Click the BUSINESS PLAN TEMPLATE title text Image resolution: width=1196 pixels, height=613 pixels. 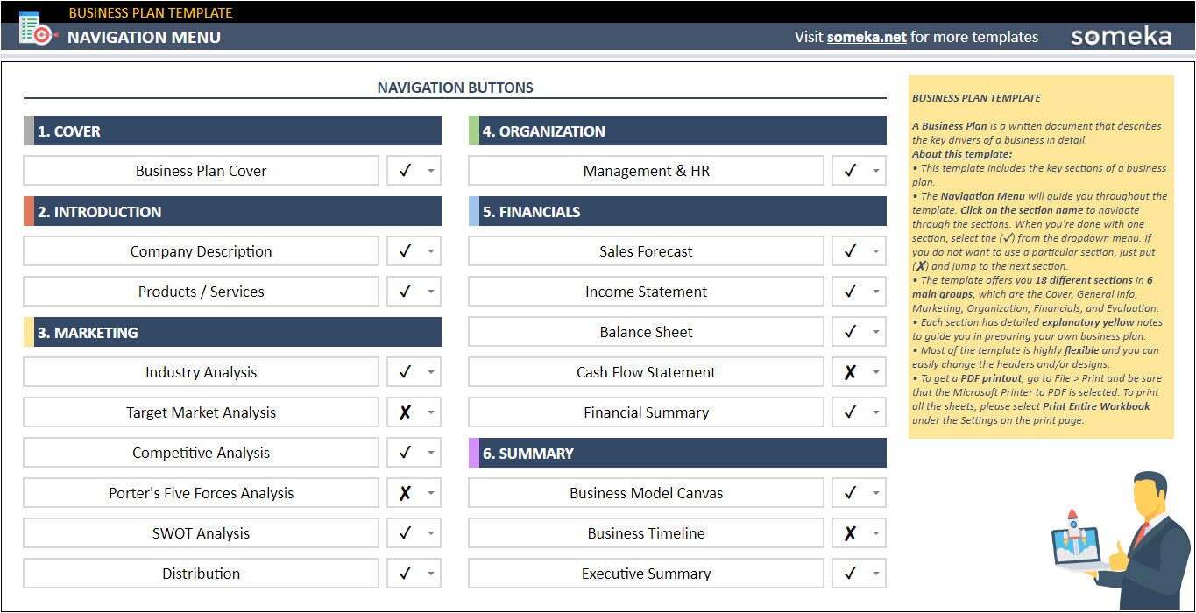pyautogui.click(x=151, y=12)
